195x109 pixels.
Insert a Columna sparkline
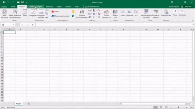pyautogui.click(x=129, y=13)
